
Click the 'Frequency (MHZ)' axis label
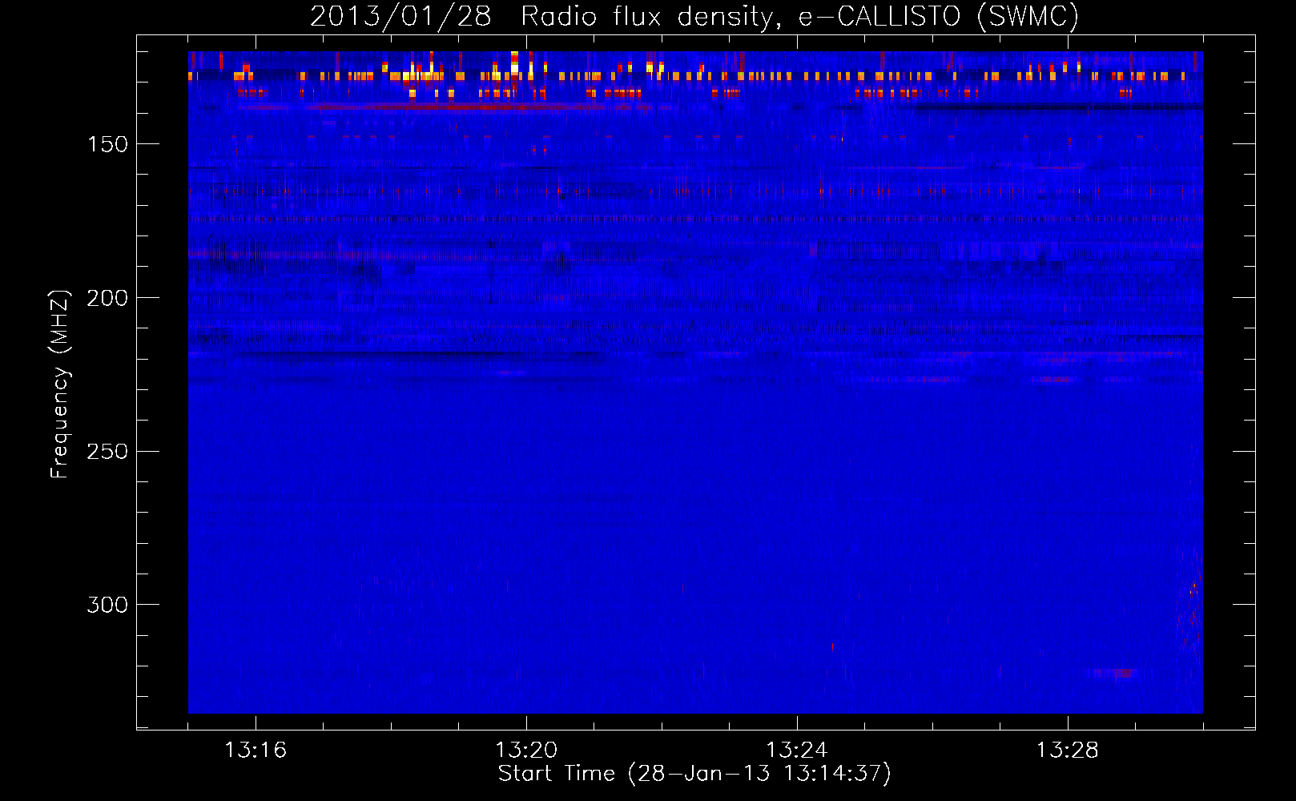60,384
